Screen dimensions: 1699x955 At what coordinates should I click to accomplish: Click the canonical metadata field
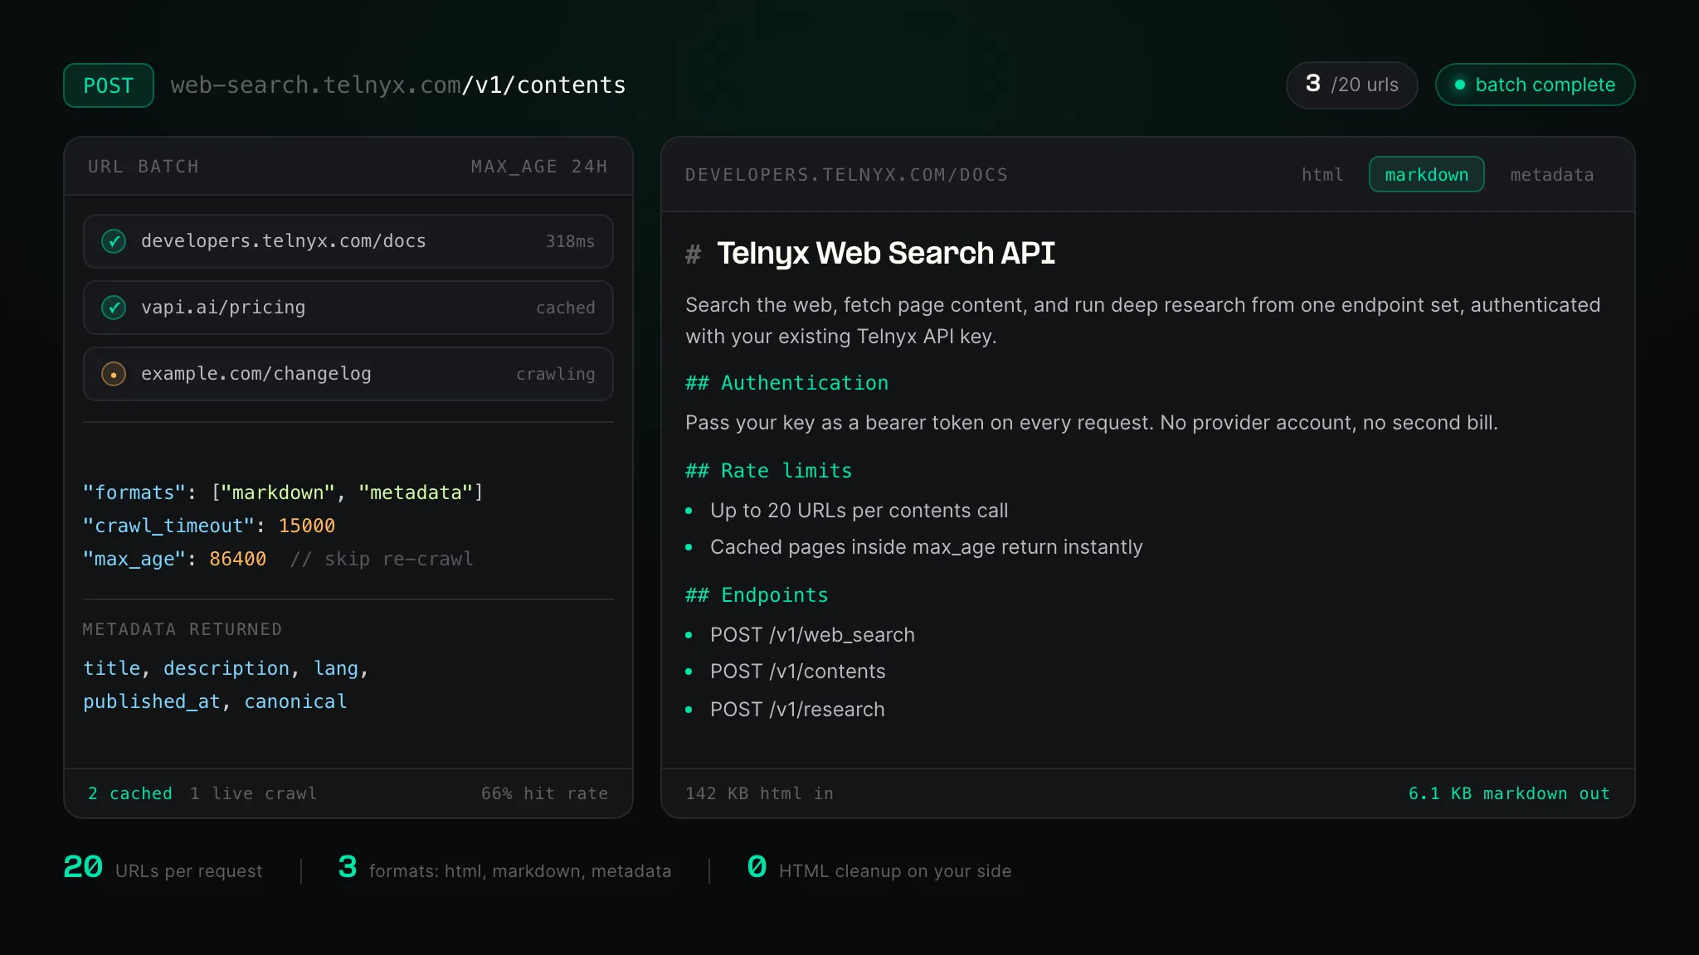pos(295,701)
